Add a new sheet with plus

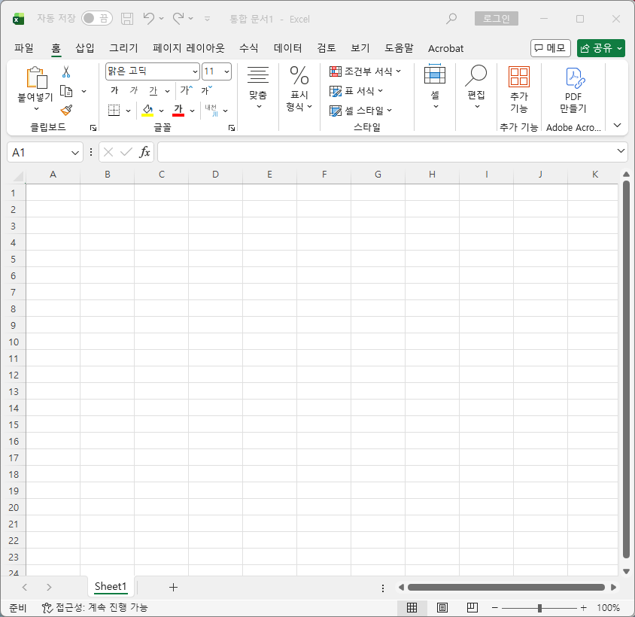click(173, 587)
